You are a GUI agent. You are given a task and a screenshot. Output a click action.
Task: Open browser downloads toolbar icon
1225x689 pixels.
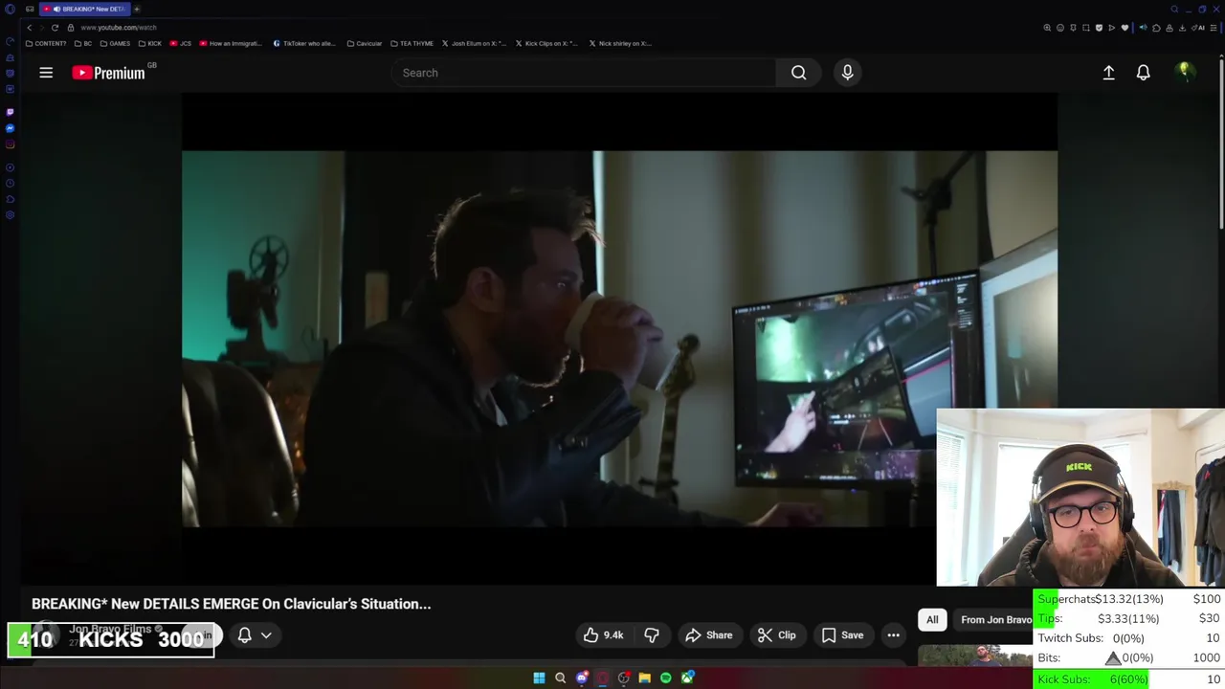[1183, 28]
